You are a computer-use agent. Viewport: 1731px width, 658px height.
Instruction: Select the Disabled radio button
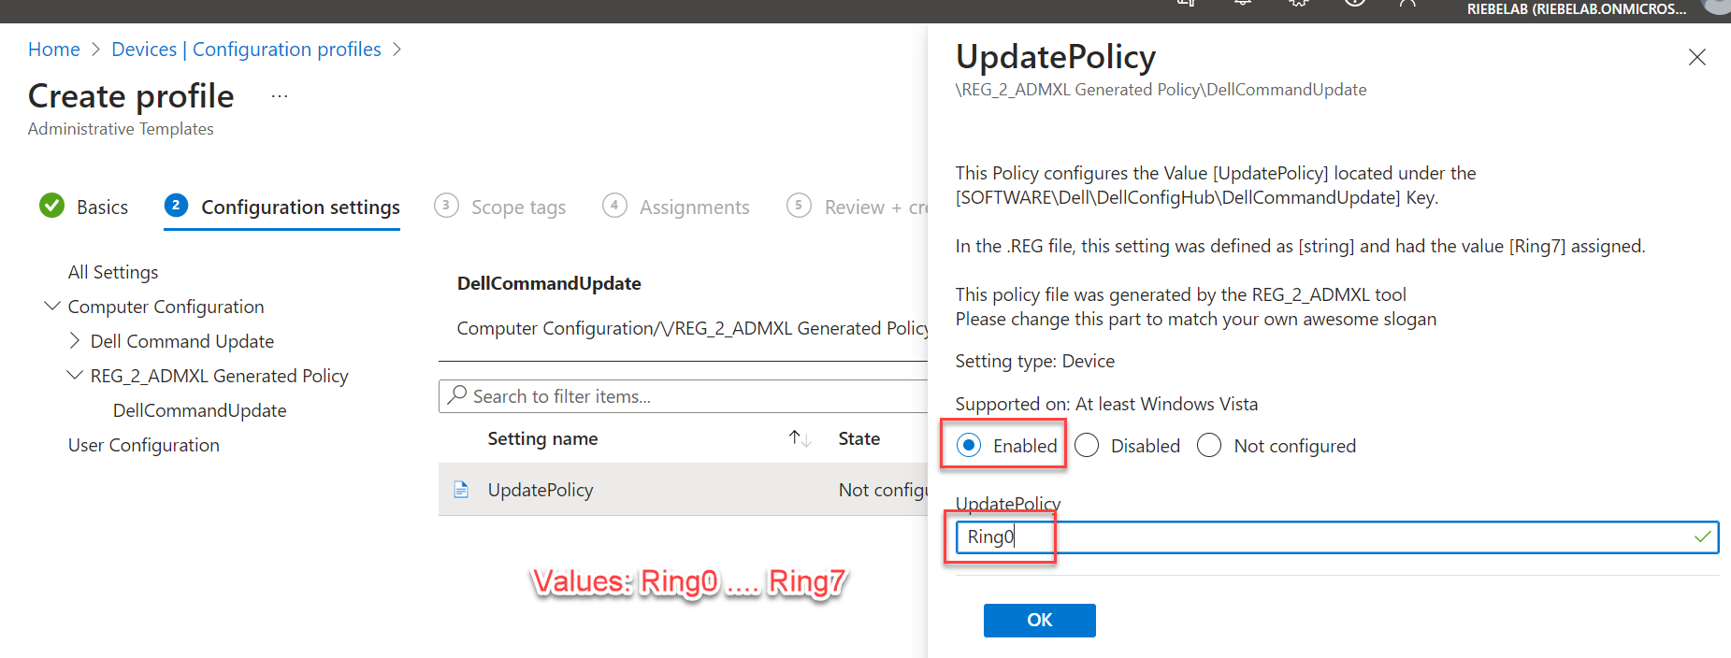pyautogui.click(x=1087, y=446)
